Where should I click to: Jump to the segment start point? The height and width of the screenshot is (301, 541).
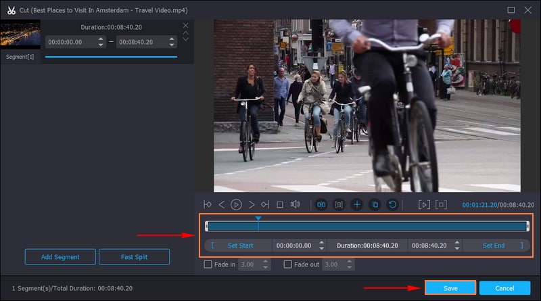point(208,204)
